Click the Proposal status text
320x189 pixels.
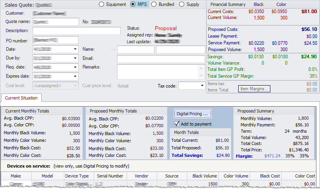click(166, 28)
